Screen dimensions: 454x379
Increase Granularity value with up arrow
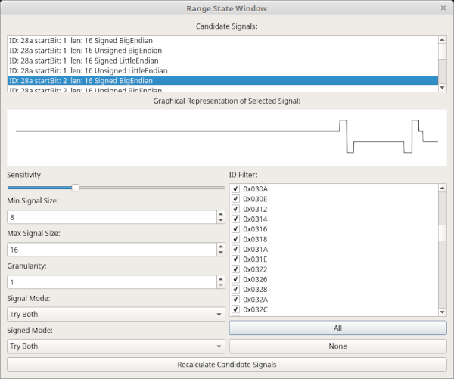tap(221, 279)
